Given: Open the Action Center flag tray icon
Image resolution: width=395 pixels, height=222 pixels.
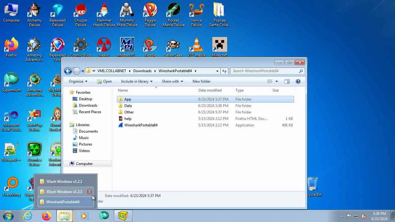Looking at the screenshot, I should pyautogui.click(x=349, y=216).
